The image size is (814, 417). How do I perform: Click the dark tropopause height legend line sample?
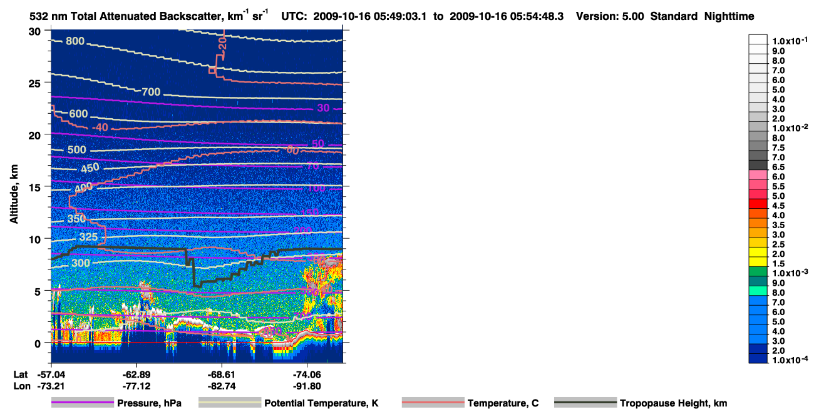click(x=585, y=403)
